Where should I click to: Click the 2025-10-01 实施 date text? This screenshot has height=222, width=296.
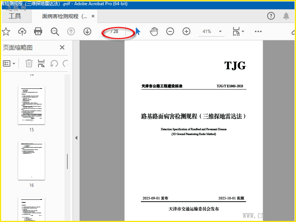[x=231, y=198]
